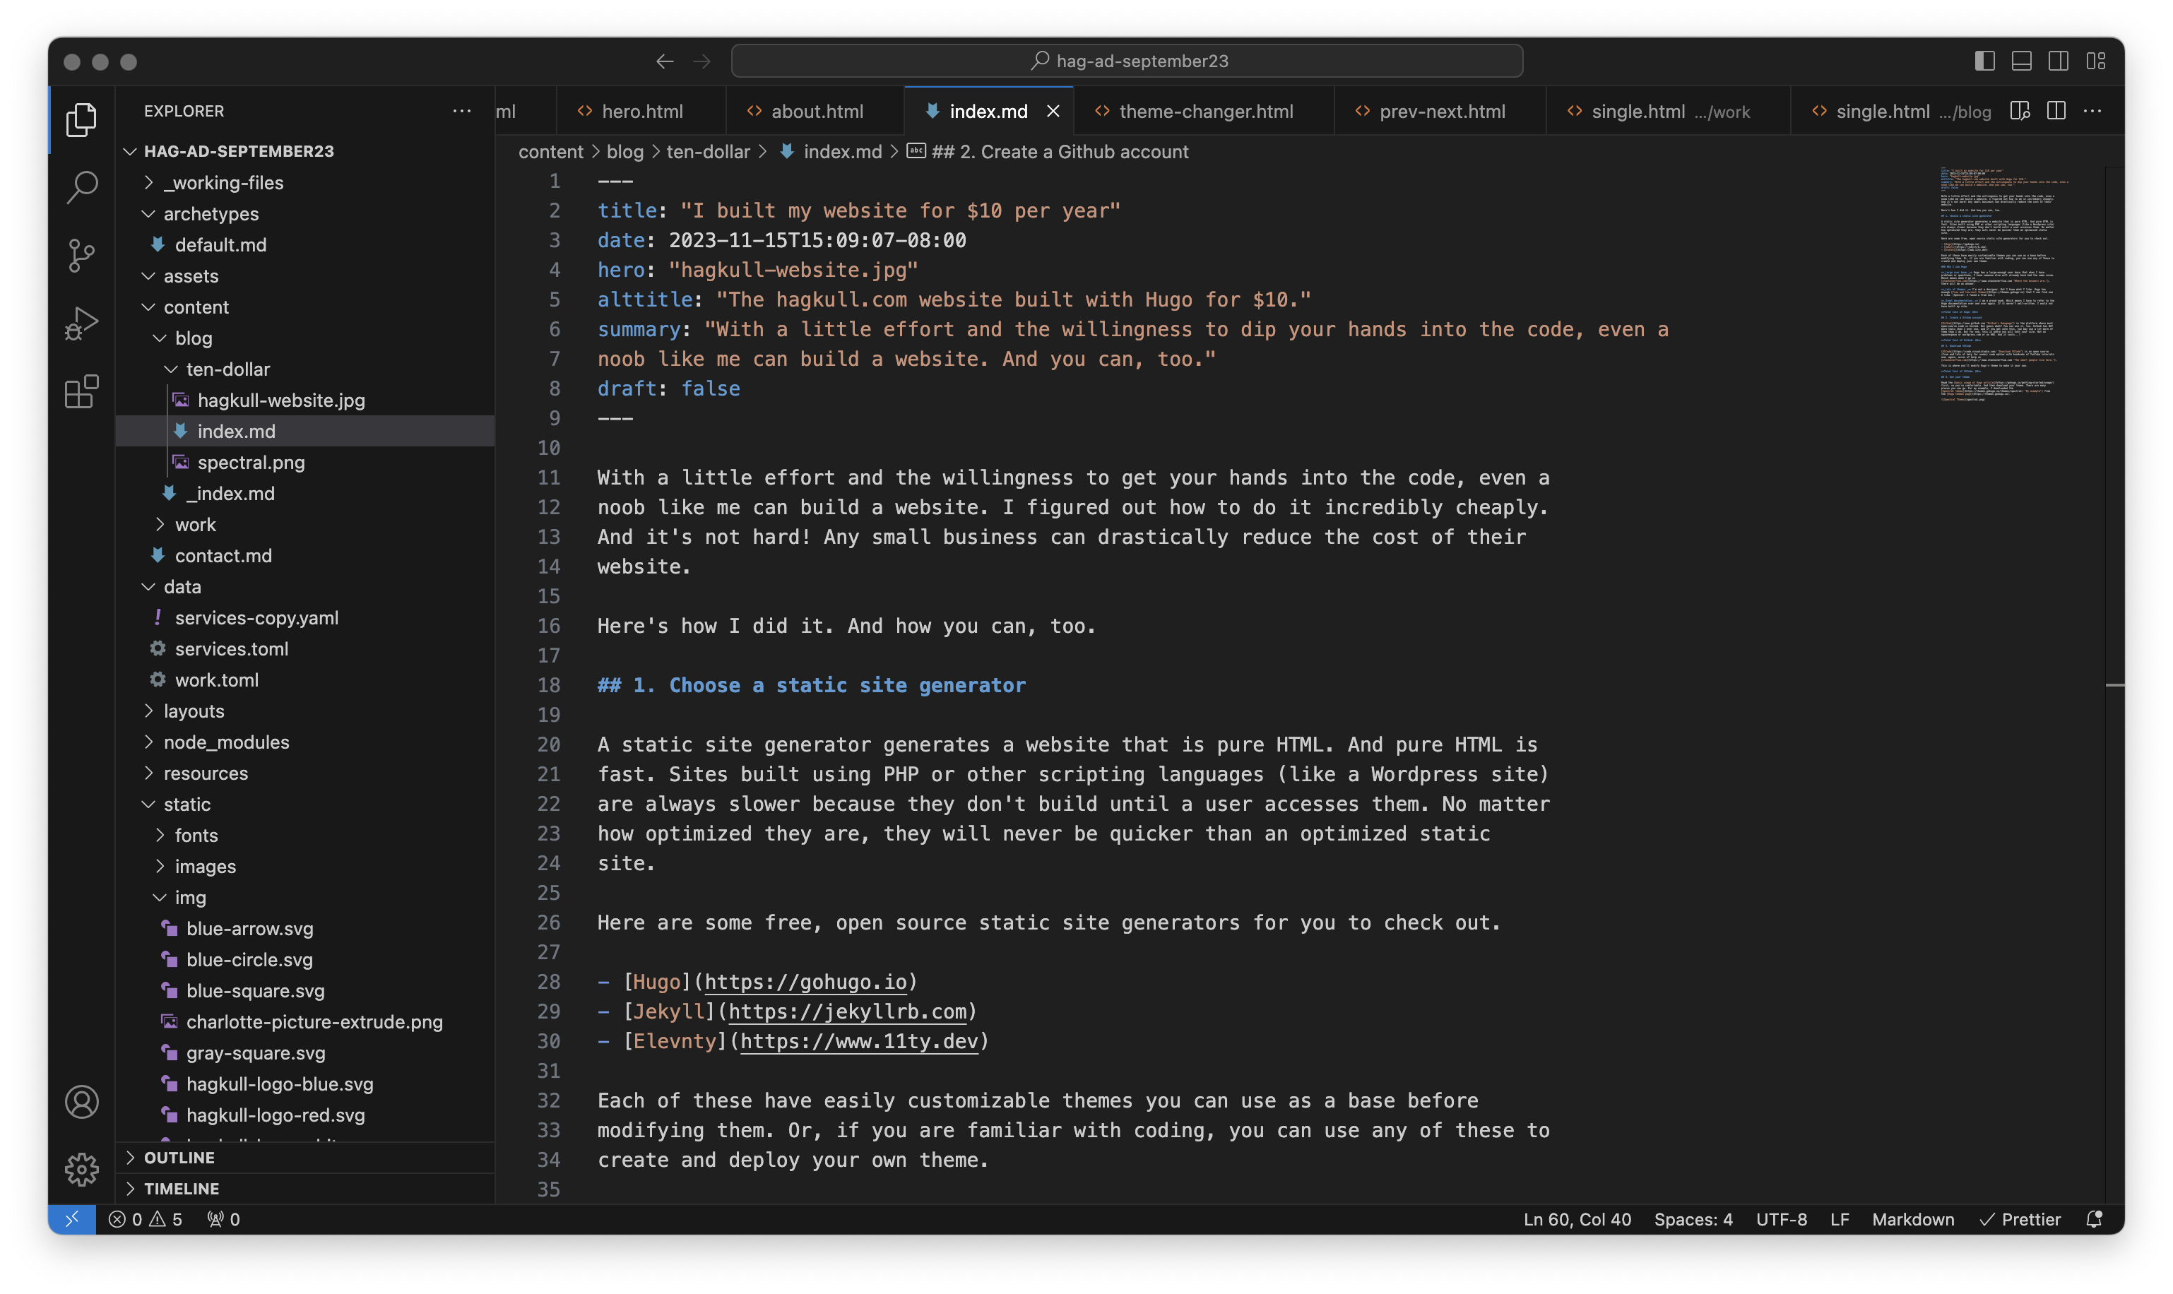Toggle the secondary side bar
2173x1294 pixels.
(2058, 61)
